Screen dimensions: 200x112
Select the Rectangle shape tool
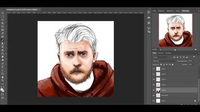pyautogui.click(x=2, y=74)
